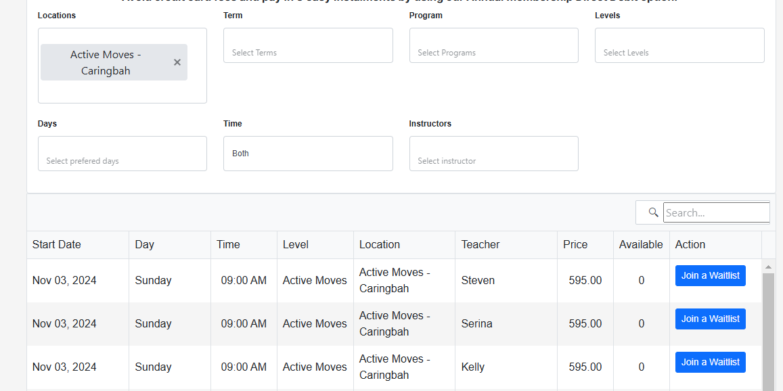Click the 595.00 price in Kelly's row
The height and width of the screenshot is (391, 783).
tap(585, 367)
